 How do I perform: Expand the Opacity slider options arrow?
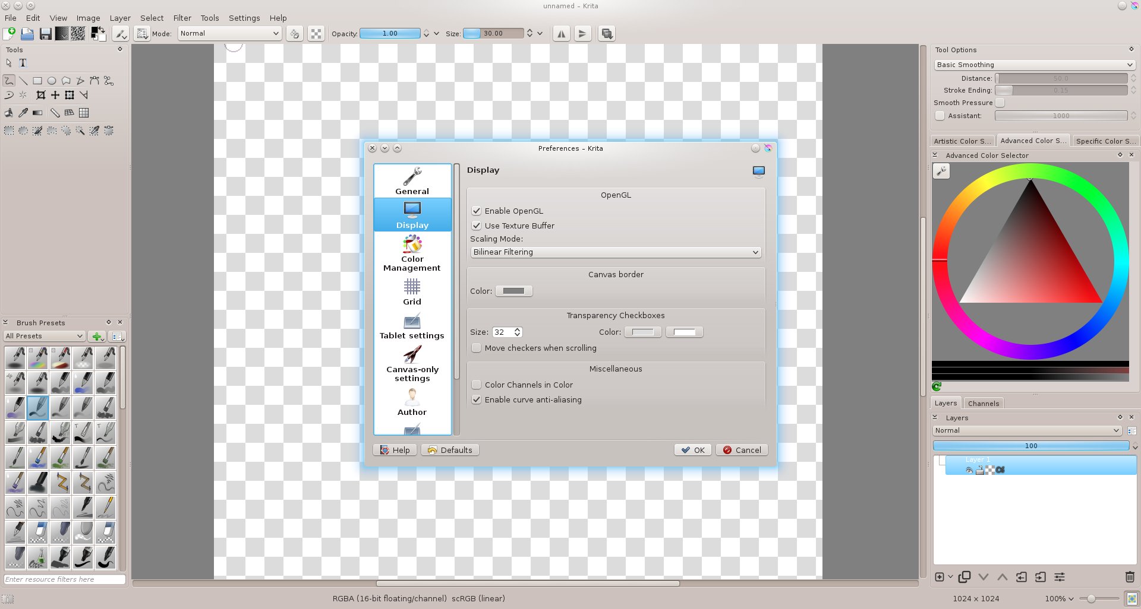(x=436, y=34)
